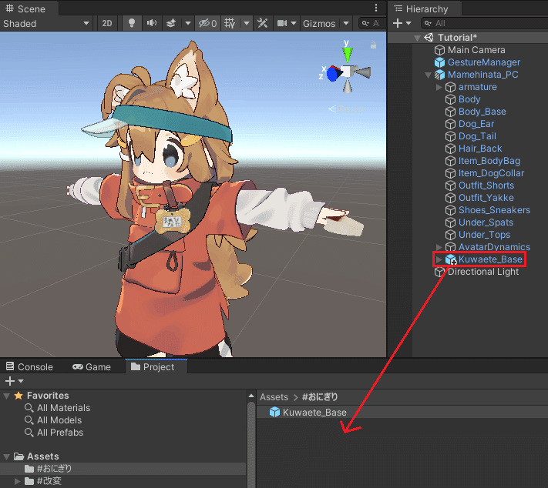The height and width of the screenshot is (488, 548).
Task: Mute scene audio speaker icon
Action: 152,23
